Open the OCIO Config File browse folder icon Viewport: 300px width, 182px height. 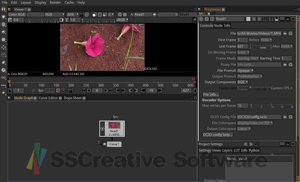tap(285, 117)
